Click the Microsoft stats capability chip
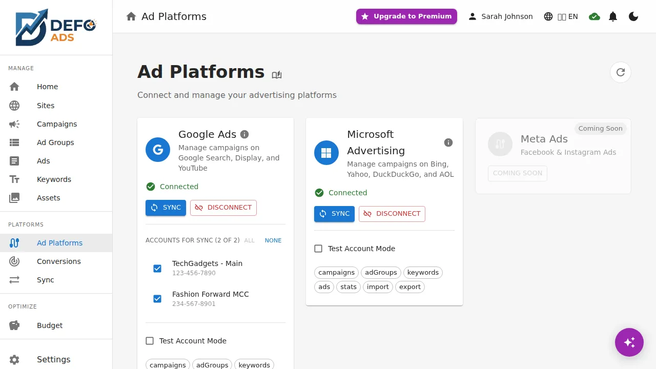 (348, 287)
